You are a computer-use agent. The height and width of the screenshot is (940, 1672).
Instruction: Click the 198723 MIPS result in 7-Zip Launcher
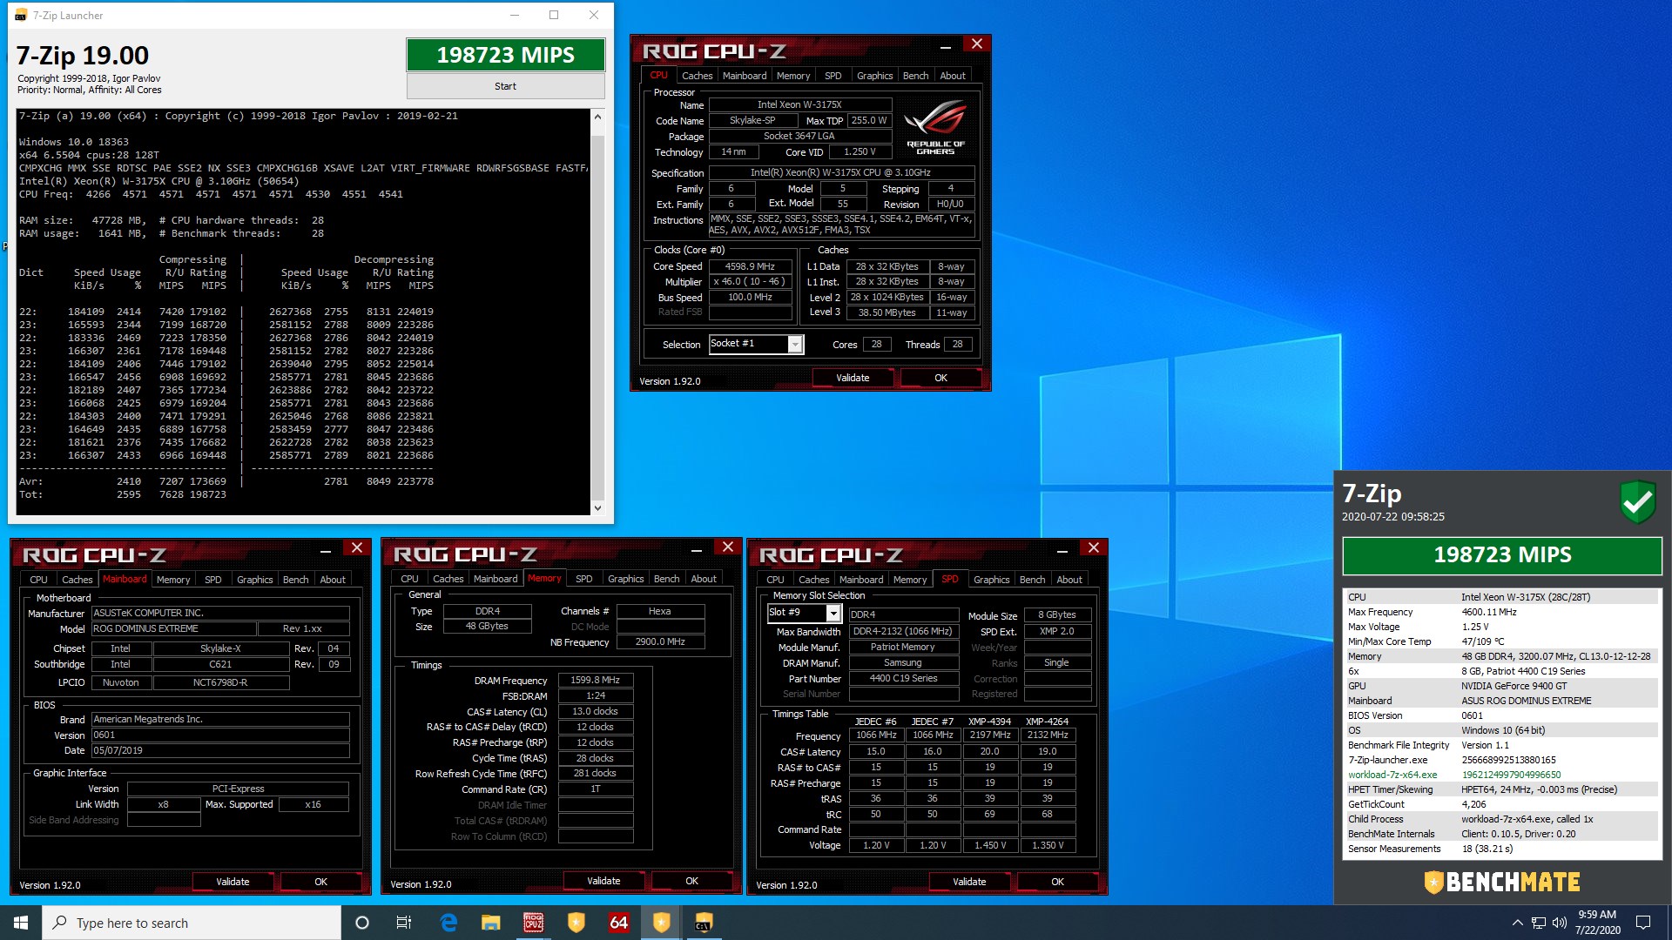pos(505,55)
